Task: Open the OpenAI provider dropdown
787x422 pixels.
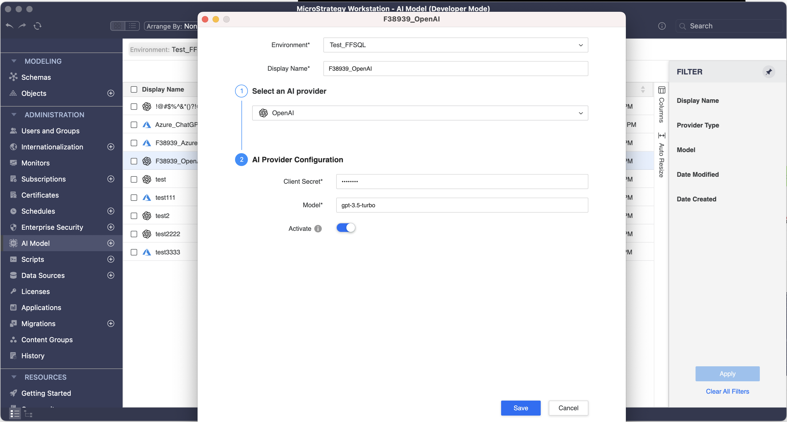Action: tap(420, 113)
